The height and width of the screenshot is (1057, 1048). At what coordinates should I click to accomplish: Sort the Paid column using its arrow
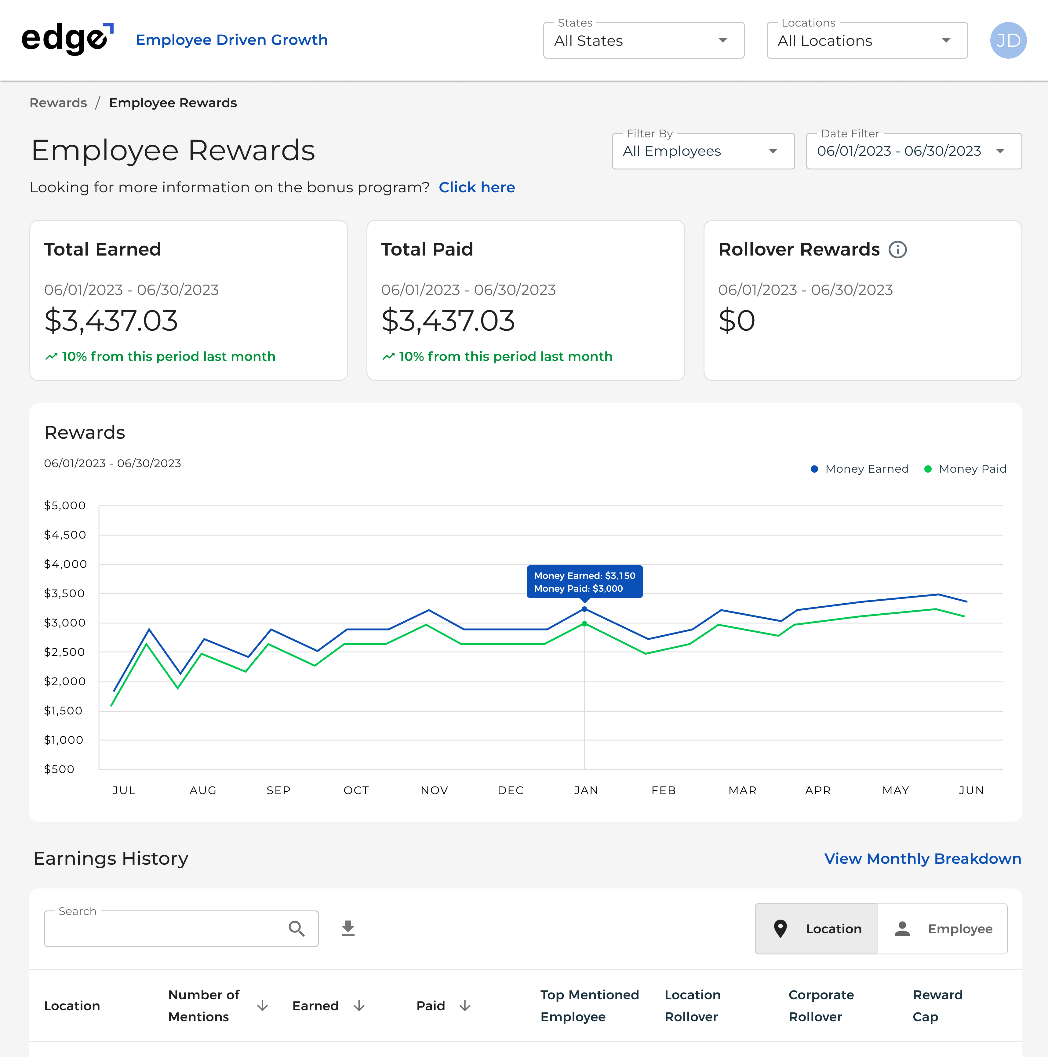click(465, 1006)
